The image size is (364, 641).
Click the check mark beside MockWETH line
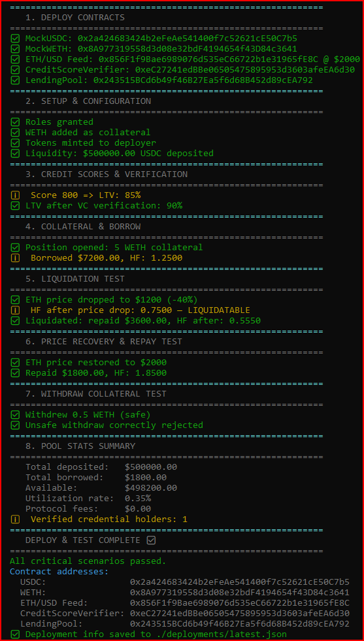coord(15,49)
